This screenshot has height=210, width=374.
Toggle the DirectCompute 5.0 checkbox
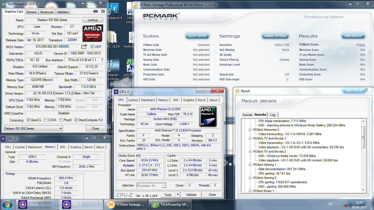pos(76,120)
